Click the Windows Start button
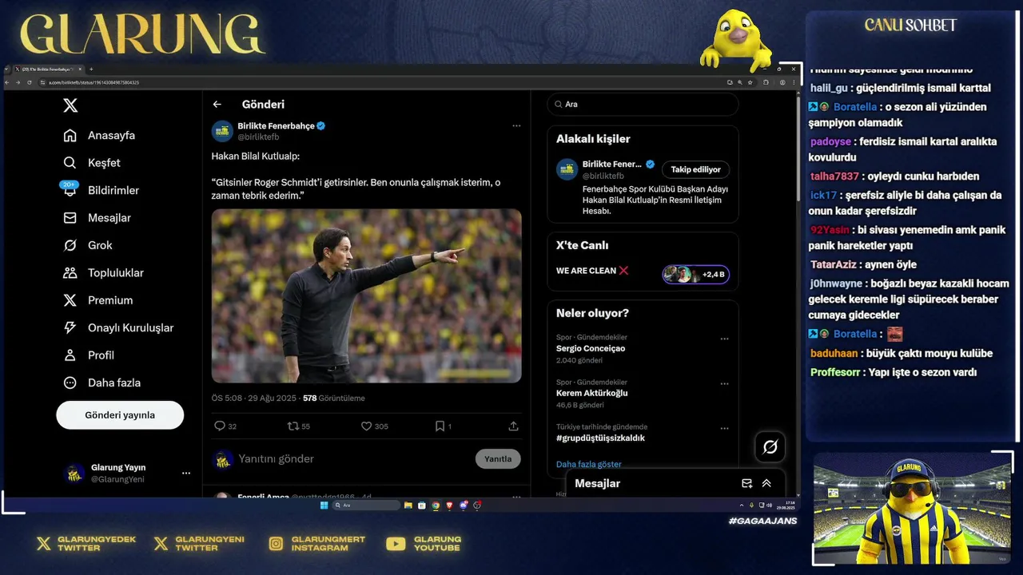 click(324, 505)
